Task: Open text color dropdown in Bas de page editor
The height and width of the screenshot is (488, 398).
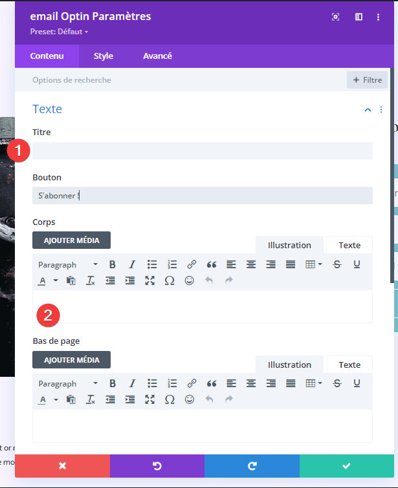Action: pos(56,399)
